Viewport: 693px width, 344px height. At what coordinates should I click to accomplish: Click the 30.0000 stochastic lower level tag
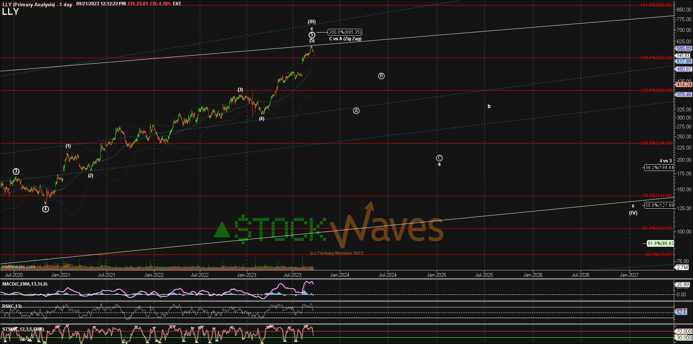(x=684, y=338)
